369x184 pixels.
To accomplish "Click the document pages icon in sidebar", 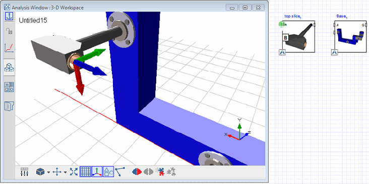I will coord(9,106).
